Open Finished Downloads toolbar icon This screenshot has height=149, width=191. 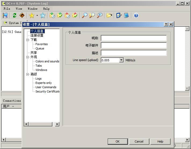(x=60, y=16)
